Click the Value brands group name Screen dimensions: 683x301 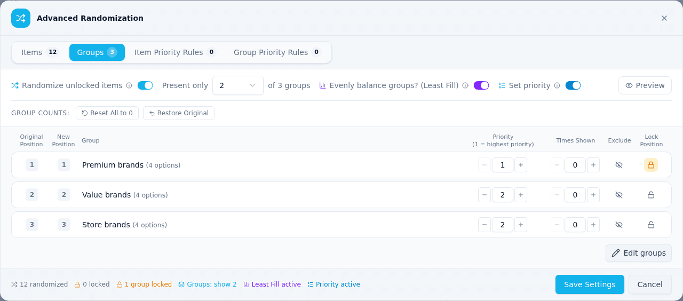(106, 195)
